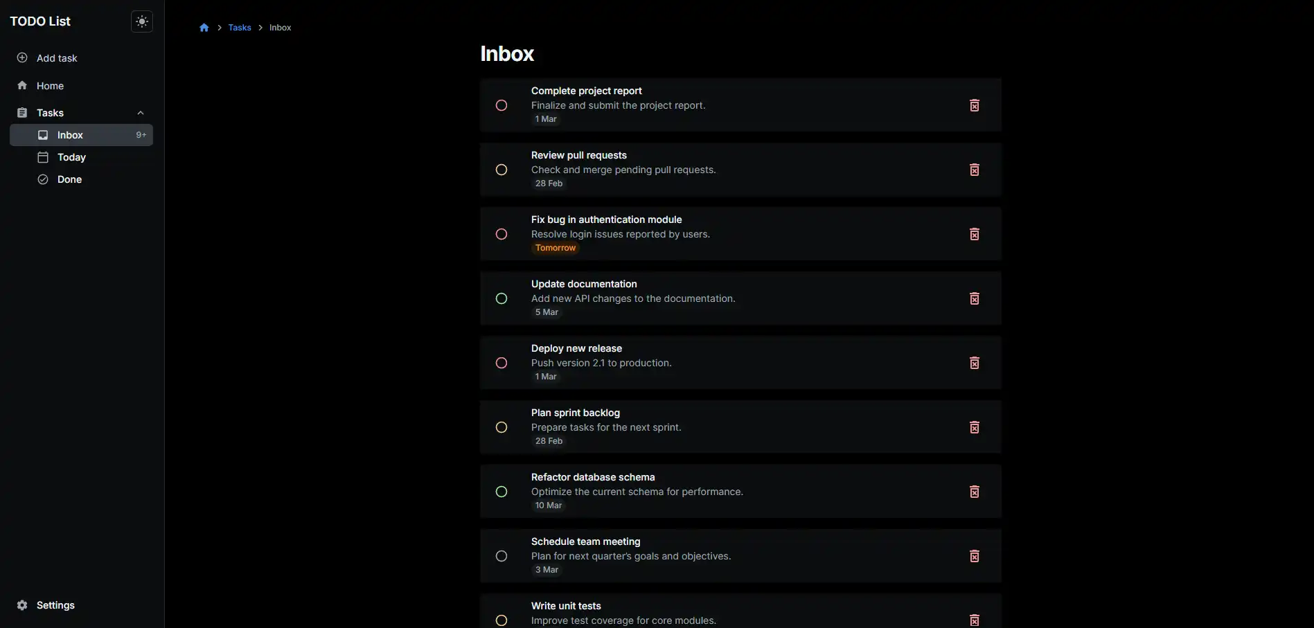Toggle the light/dark theme button
Viewport: 1314px width, 628px height.
(x=142, y=21)
